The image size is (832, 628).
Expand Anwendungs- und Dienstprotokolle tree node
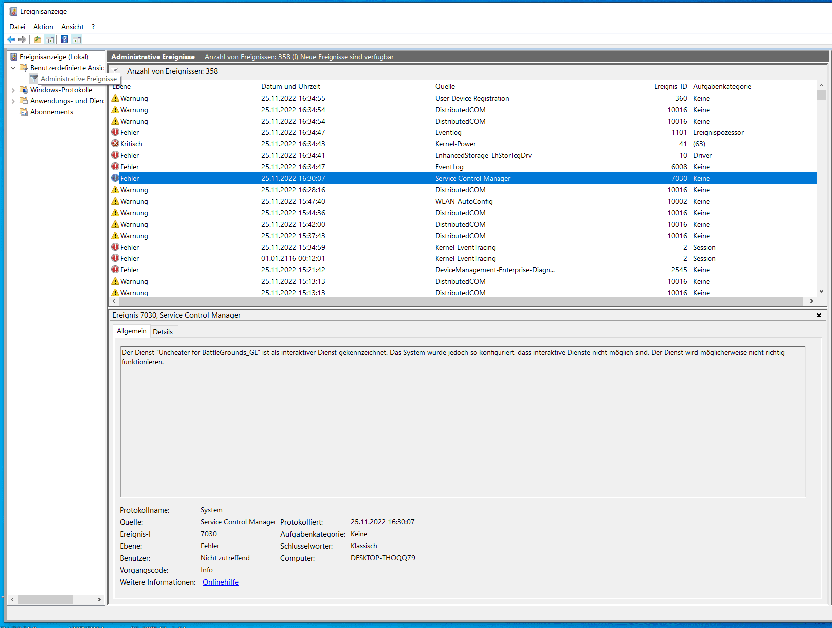[13, 101]
